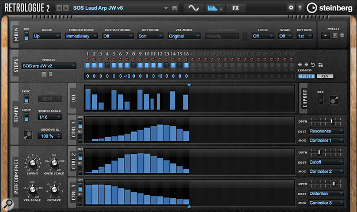Click the MIDI export drag icon

[x=334, y=100]
